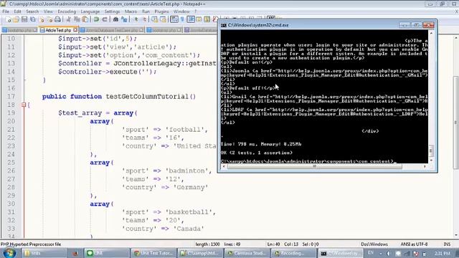Click the Save All toolbar icon
The image size is (459, 258).
[x=33, y=19]
